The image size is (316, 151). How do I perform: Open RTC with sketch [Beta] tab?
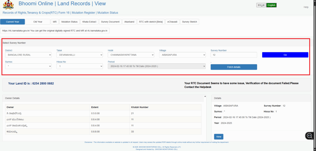(x=151, y=22)
